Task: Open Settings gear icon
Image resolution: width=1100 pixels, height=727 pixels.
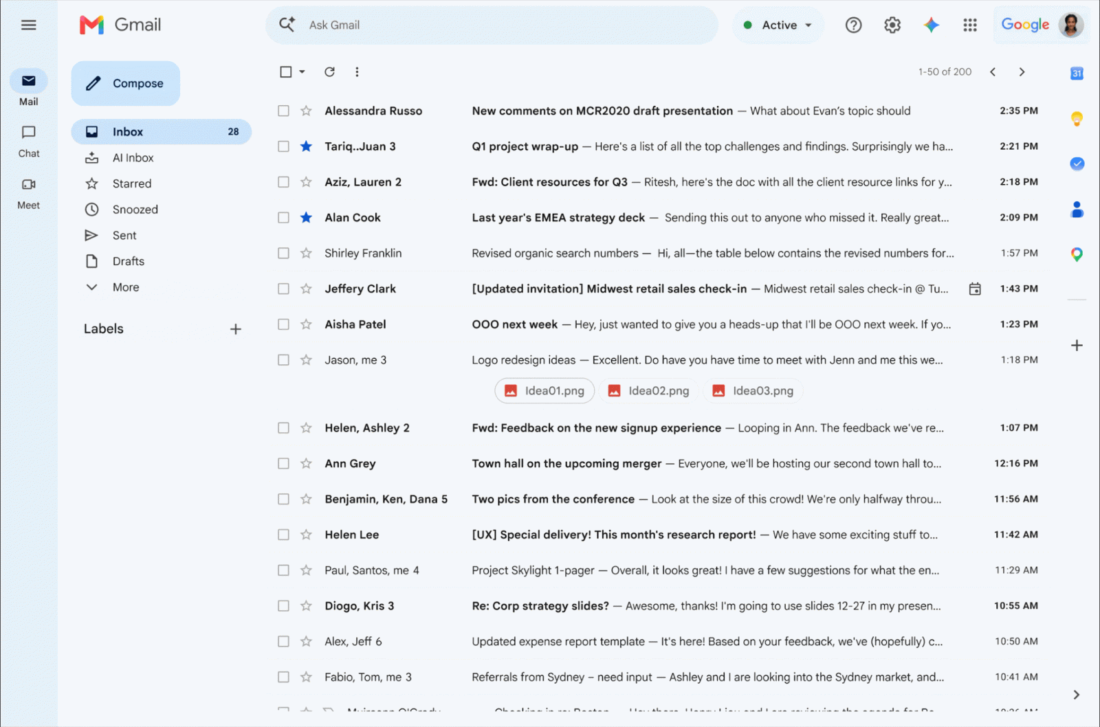Action: pos(892,25)
